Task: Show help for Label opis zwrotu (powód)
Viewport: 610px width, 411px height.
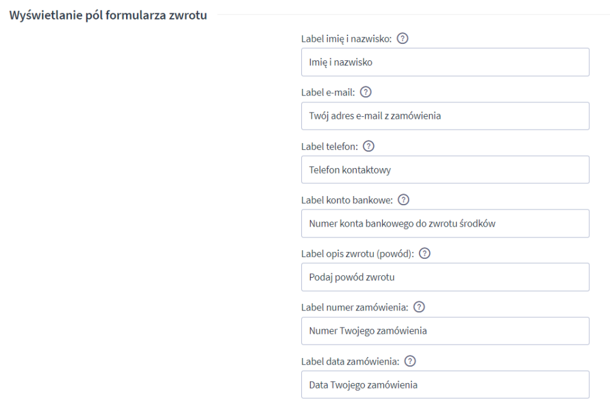Action: click(x=425, y=254)
